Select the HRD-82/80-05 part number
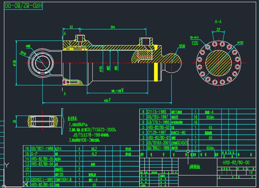This screenshot has height=188, width=259. point(42,159)
